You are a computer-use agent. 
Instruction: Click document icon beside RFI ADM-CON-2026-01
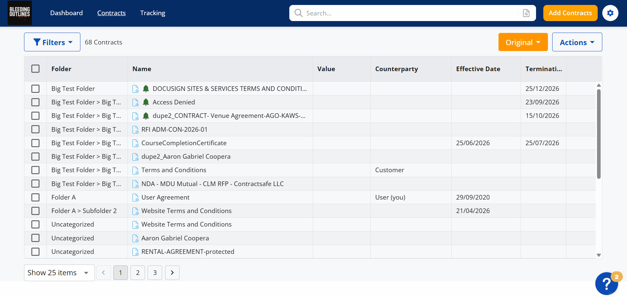point(135,130)
